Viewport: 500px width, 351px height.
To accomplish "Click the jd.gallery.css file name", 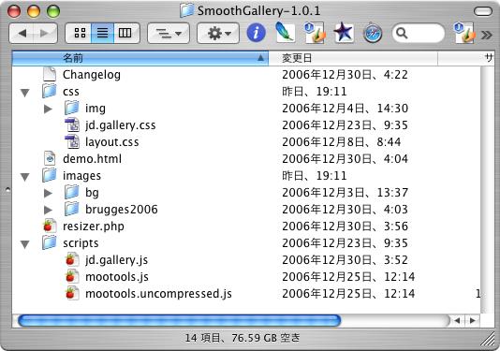I will click(121, 125).
